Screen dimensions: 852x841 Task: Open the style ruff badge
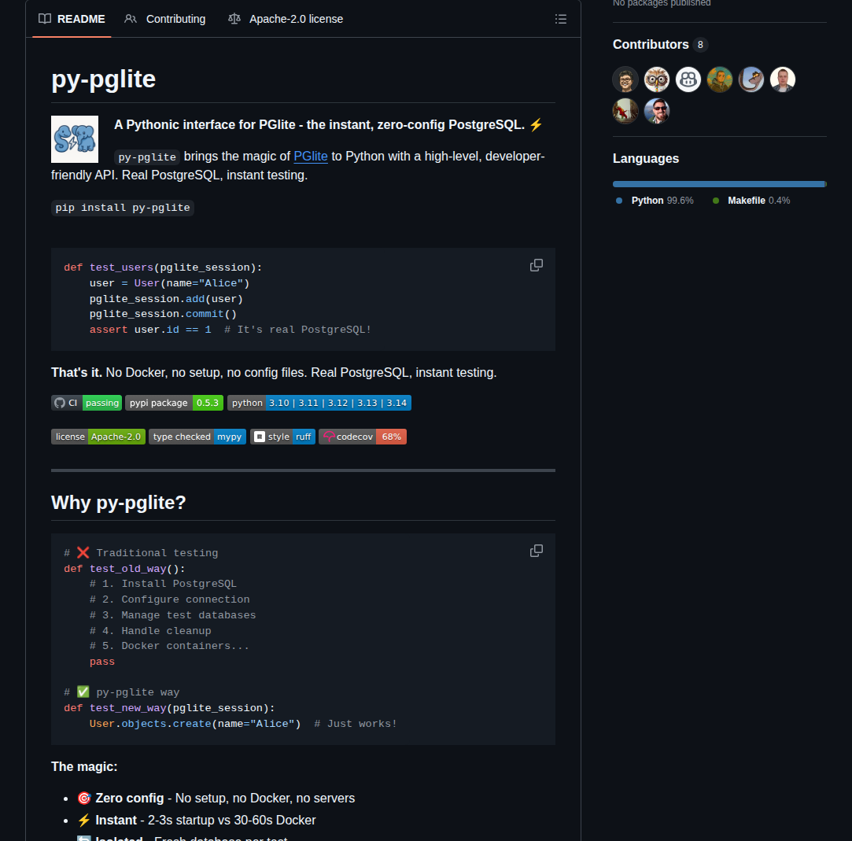pyautogui.click(x=282, y=437)
